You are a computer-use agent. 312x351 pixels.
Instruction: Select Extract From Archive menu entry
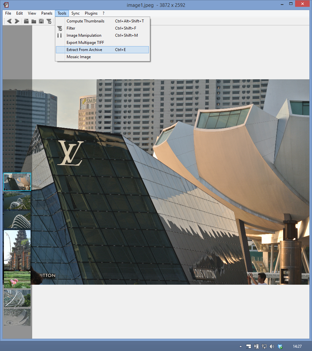(102, 50)
